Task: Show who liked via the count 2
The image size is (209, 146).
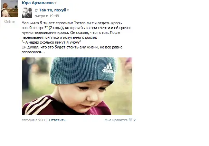Action: point(134,120)
